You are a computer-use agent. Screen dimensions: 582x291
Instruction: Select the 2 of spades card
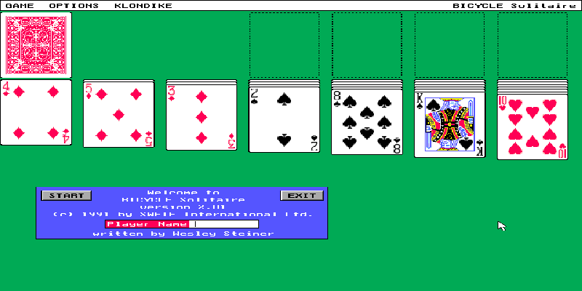point(284,119)
